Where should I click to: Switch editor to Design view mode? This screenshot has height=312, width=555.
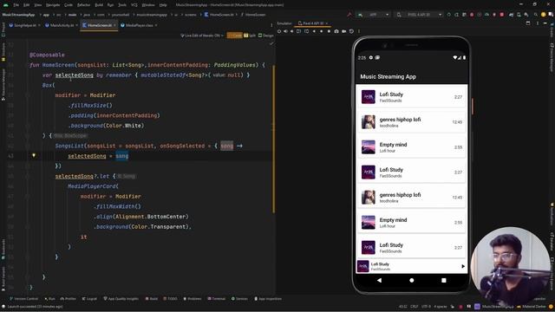(x=266, y=36)
